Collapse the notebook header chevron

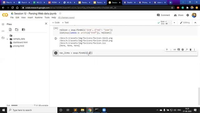click(195, 23)
